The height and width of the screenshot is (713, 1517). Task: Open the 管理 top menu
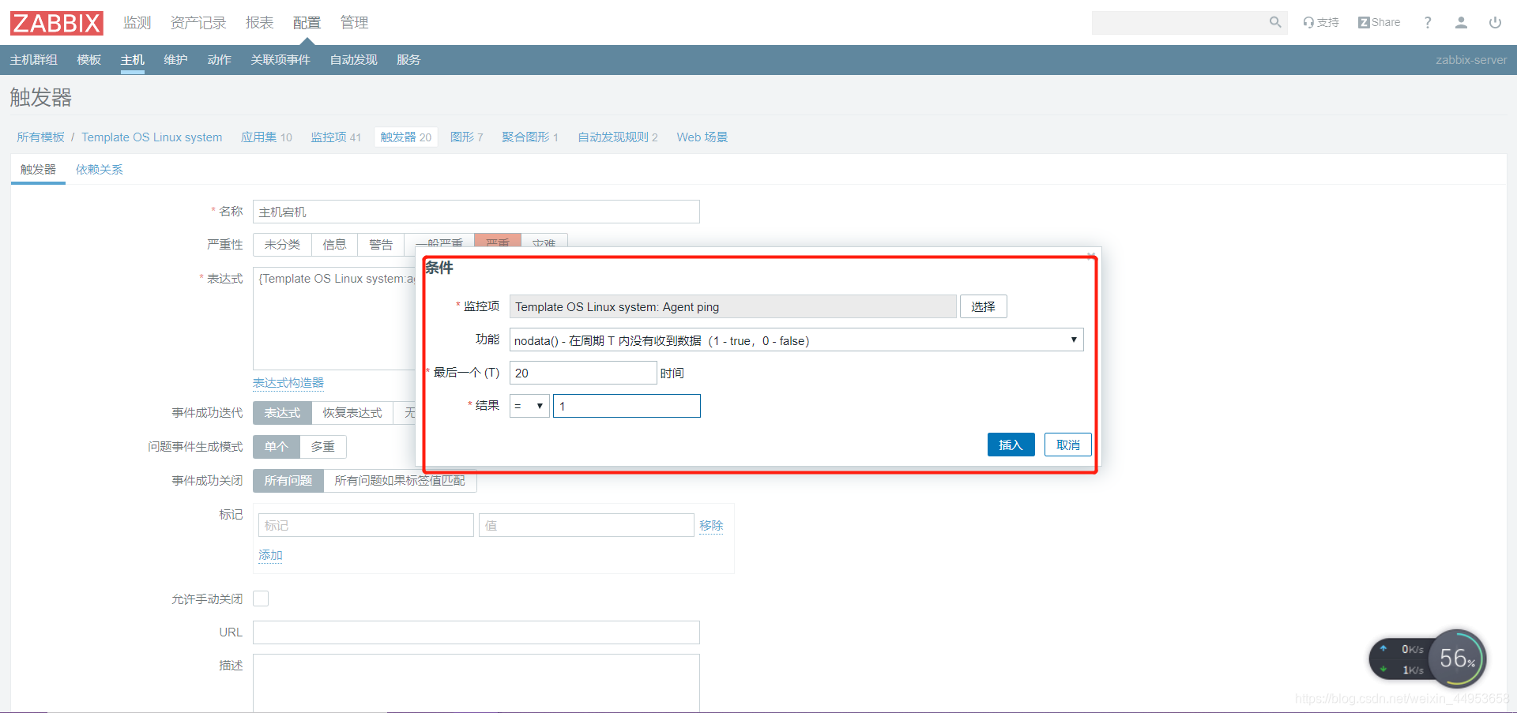[x=354, y=23]
